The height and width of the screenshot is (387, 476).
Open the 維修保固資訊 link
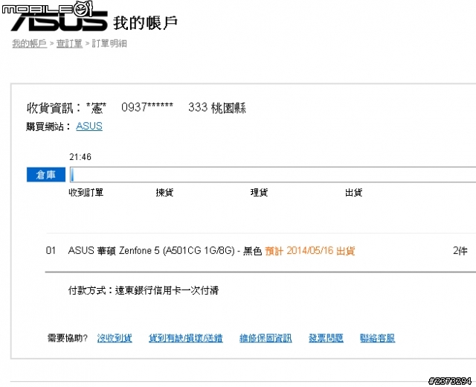tap(266, 338)
